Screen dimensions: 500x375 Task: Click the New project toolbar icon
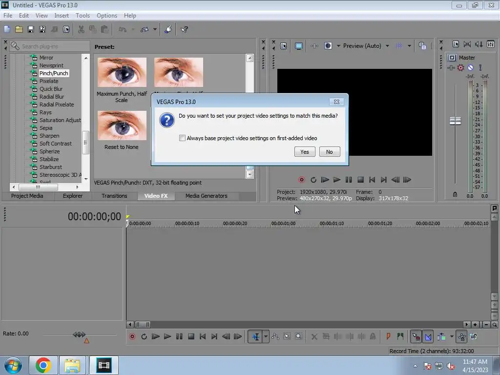pos(7,29)
